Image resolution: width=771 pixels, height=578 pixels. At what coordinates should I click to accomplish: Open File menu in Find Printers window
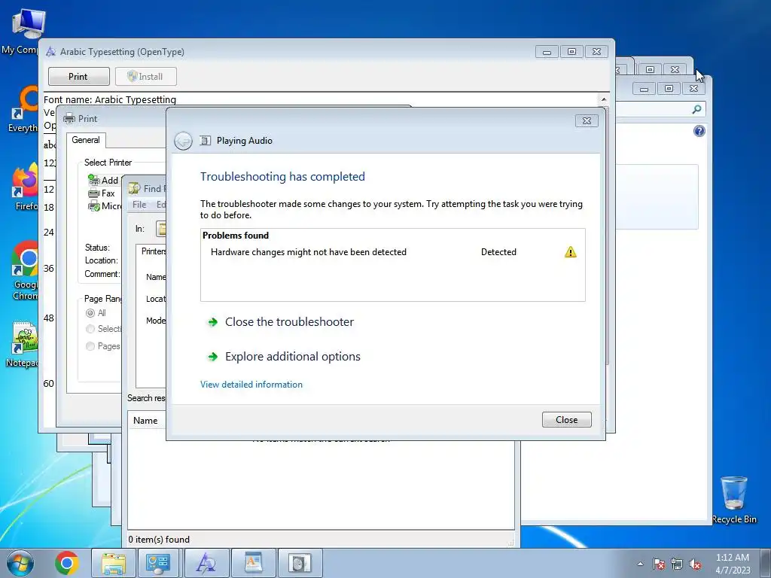139,205
